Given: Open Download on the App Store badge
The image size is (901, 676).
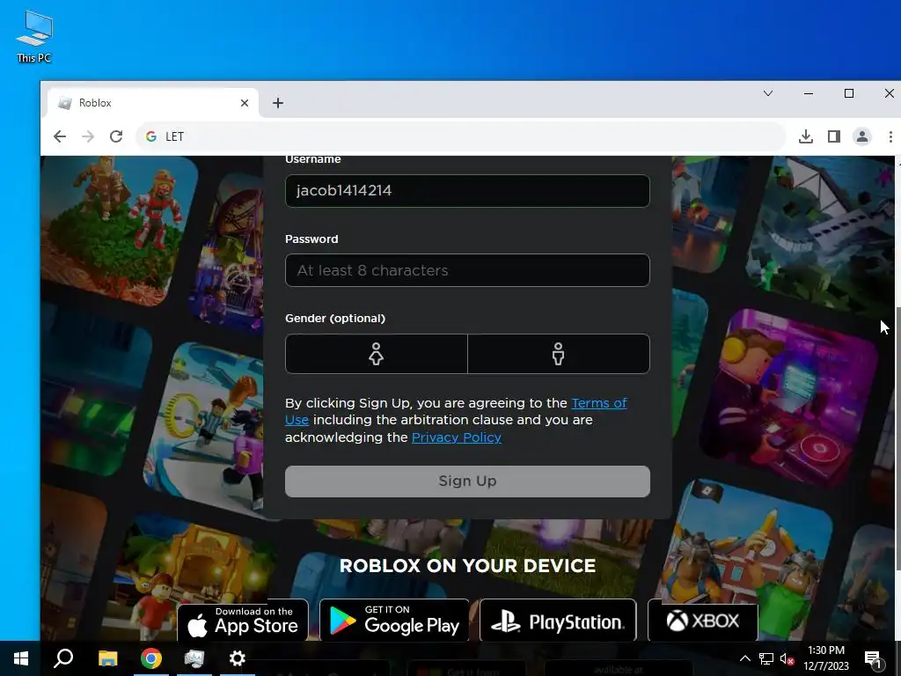Looking at the screenshot, I should pos(243,621).
